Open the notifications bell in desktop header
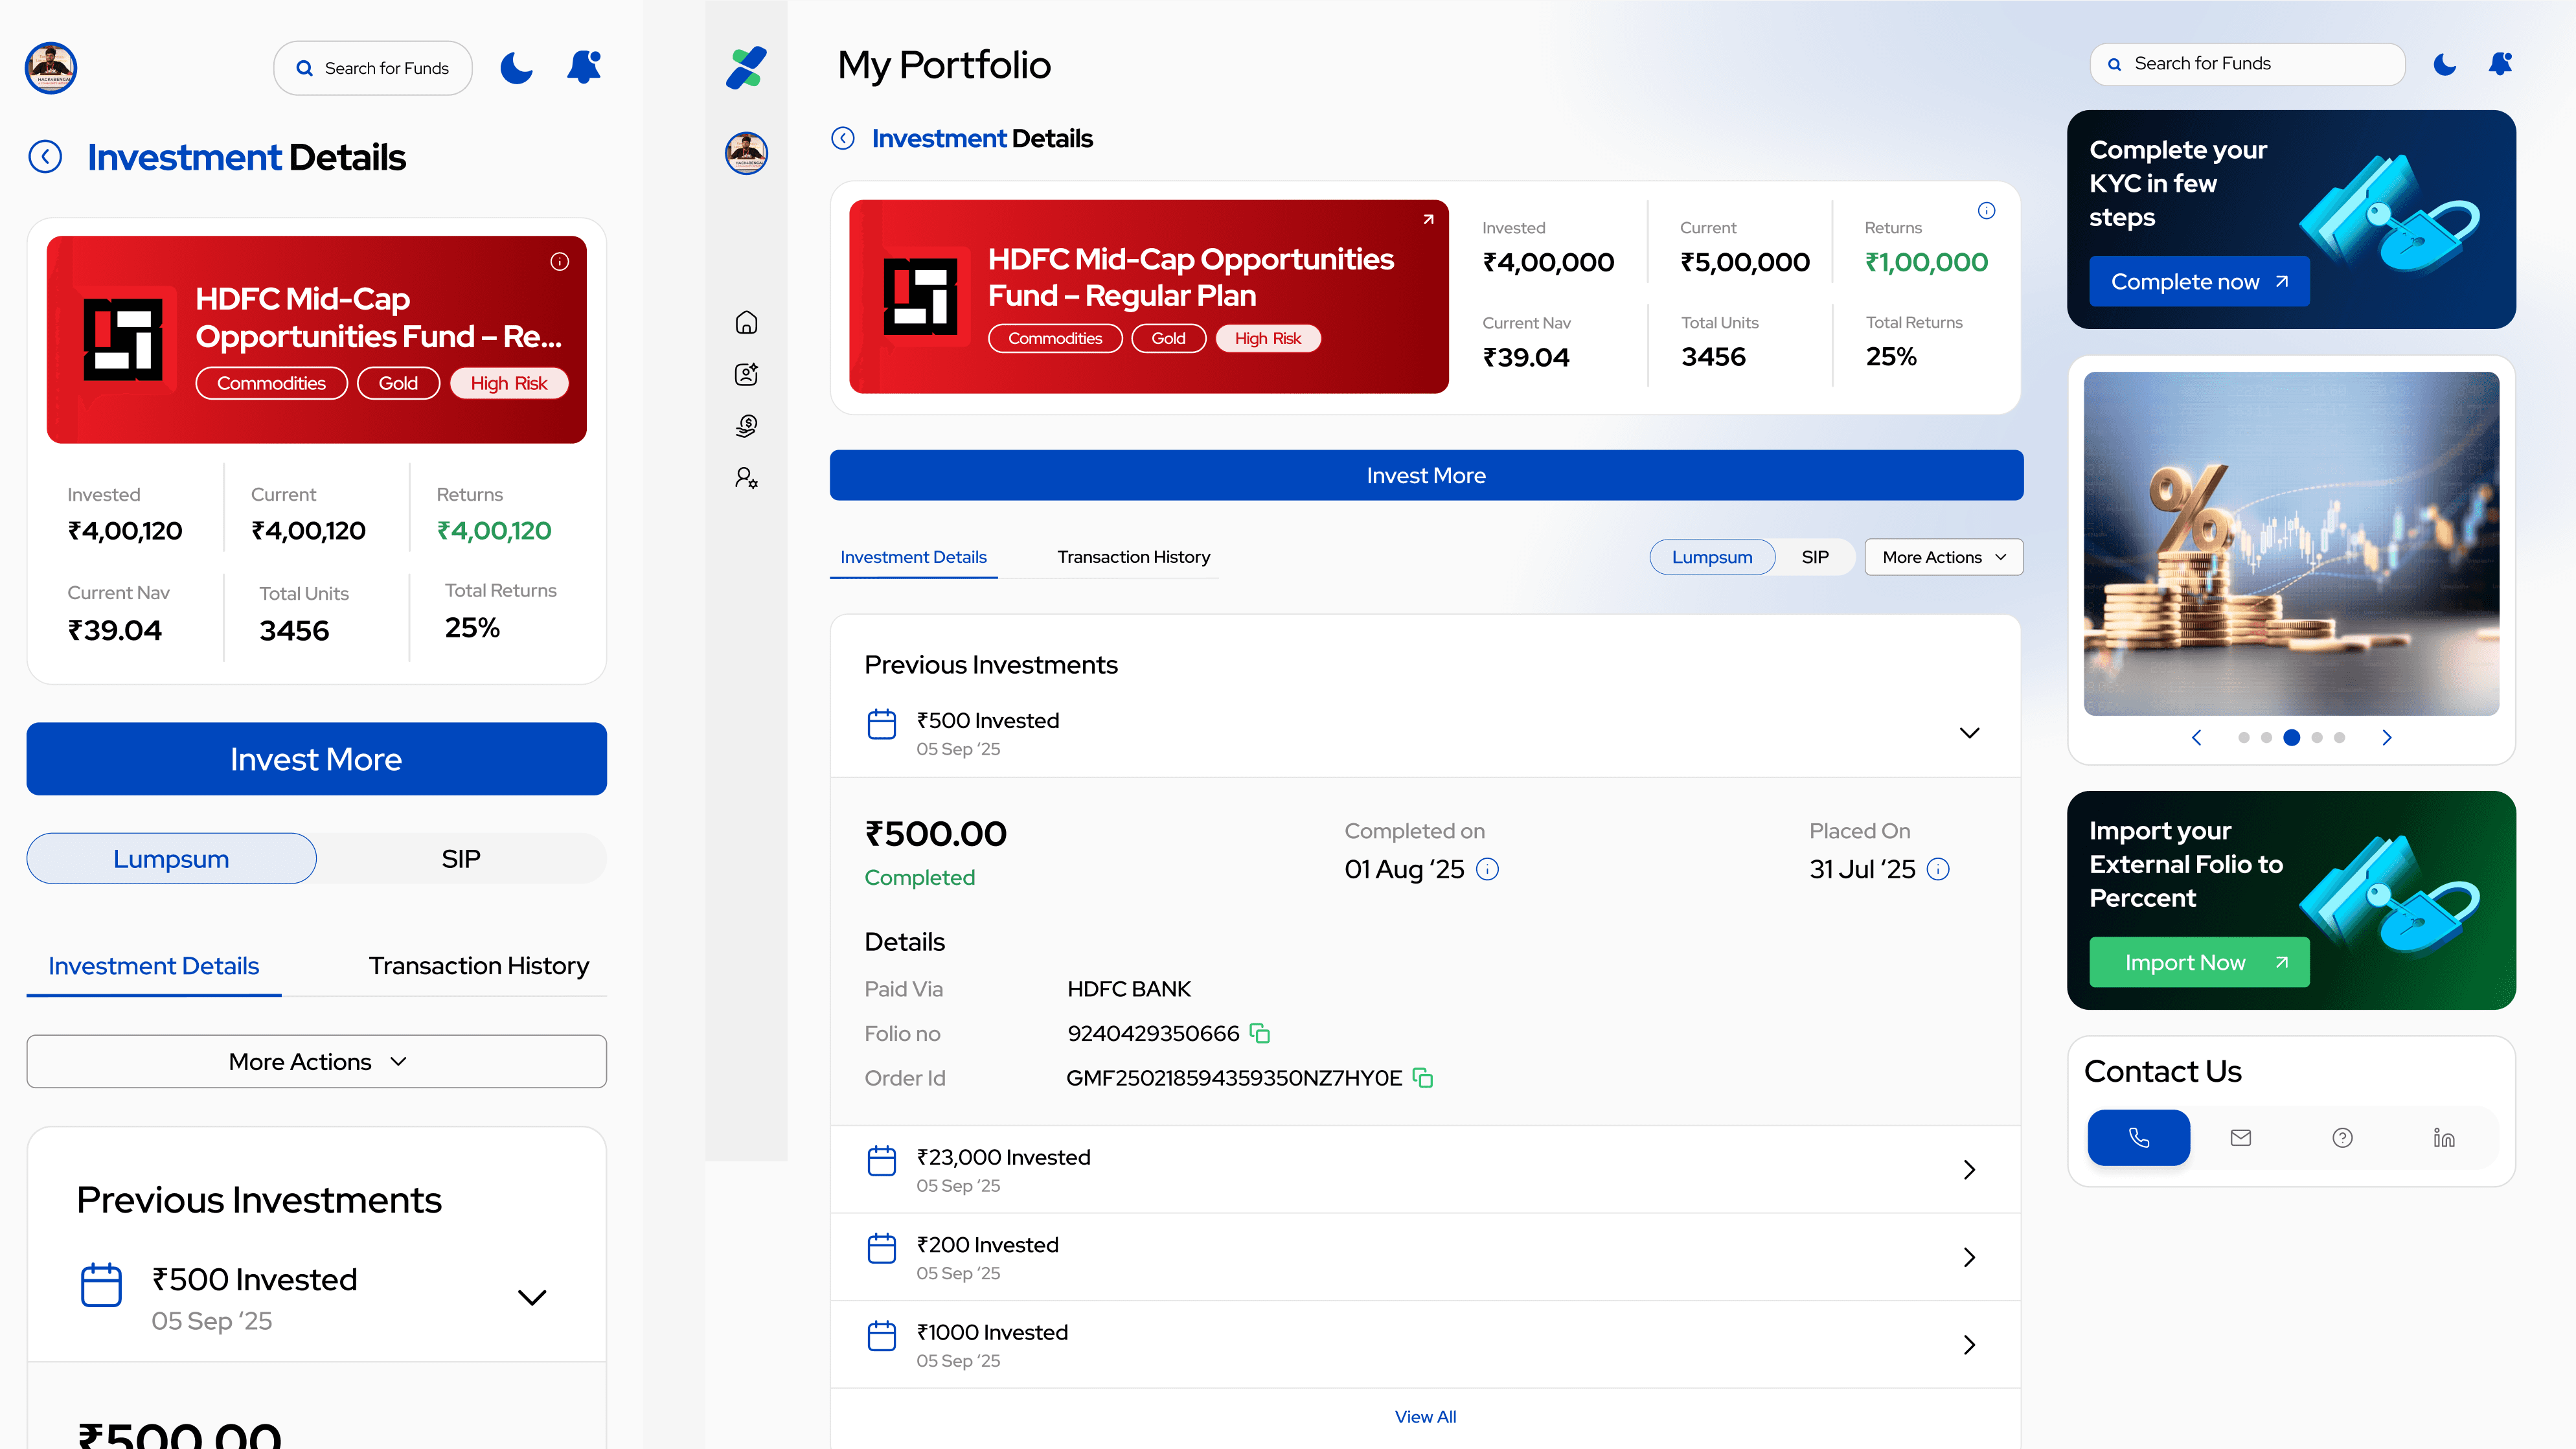Viewport: 2576px width, 1449px height. click(x=2500, y=64)
